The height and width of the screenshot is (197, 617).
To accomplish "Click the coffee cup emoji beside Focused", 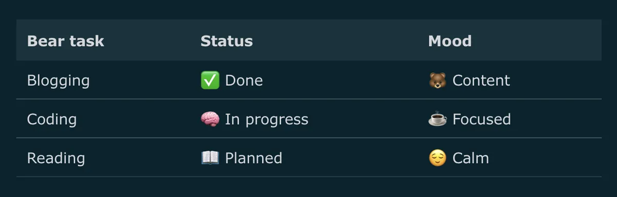I will pos(438,120).
